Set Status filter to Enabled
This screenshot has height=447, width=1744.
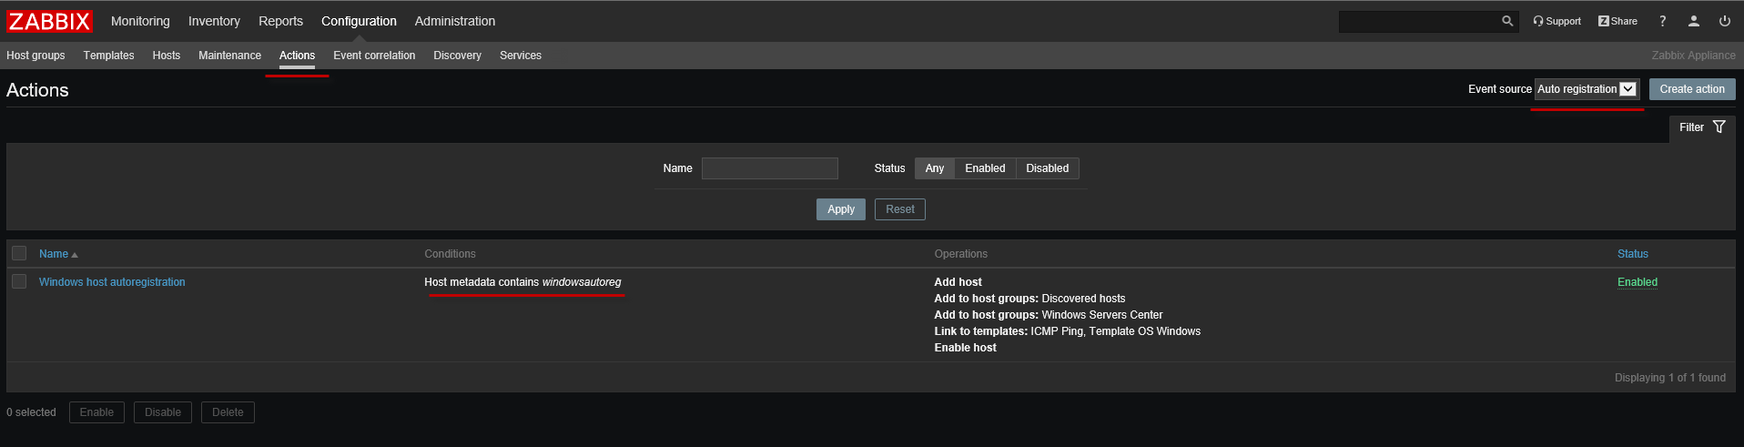click(985, 168)
